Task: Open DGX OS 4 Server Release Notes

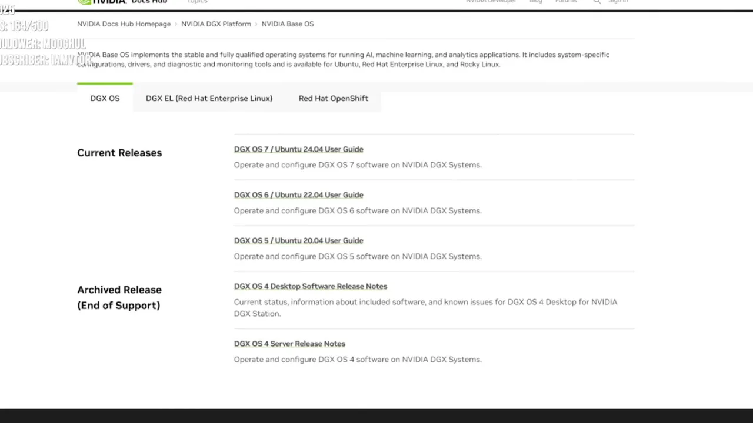Action: 289,344
